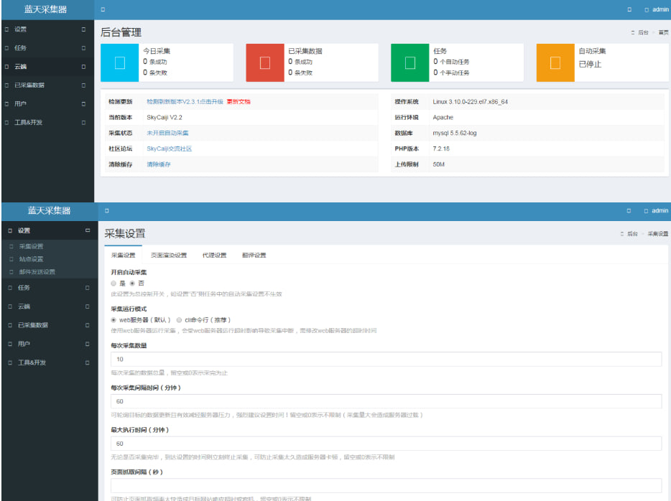This screenshot has width=671, height=501.
Task: Toggle the sidebar with the 采集设置 page header menu icon
Action: (107, 211)
